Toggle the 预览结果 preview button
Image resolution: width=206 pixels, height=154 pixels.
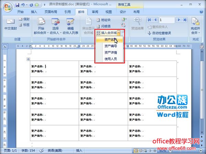[x=137, y=24]
